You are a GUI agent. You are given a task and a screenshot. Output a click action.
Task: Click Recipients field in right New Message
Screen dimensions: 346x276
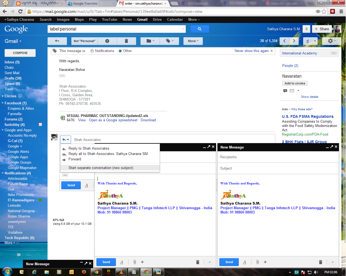(278, 157)
